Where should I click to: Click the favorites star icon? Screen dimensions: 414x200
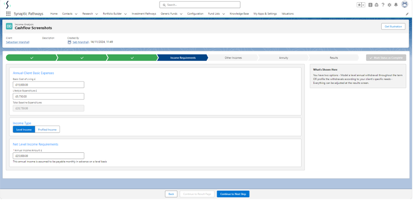[x=359, y=5]
